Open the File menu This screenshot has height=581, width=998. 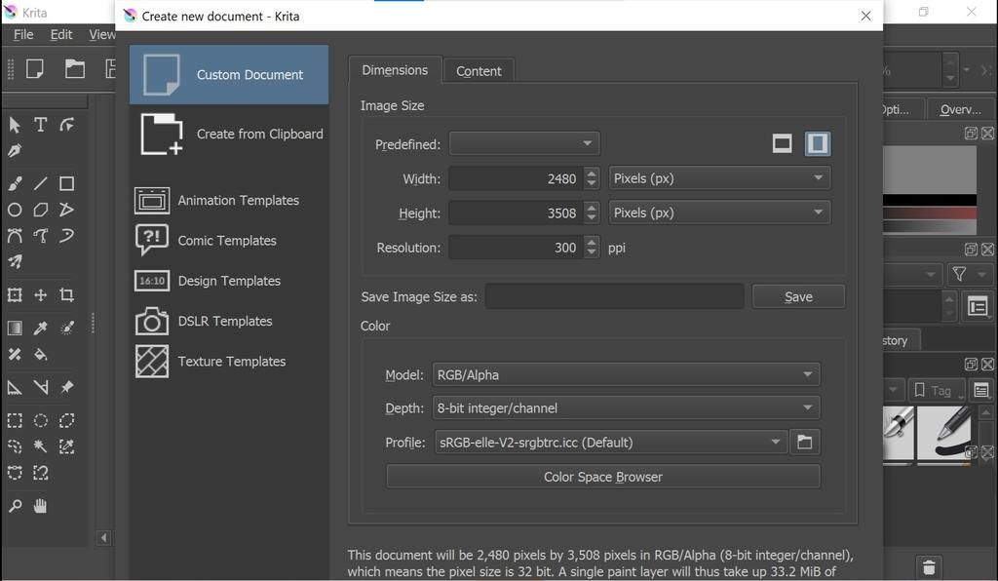pyautogui.click(x=23, y=34)
